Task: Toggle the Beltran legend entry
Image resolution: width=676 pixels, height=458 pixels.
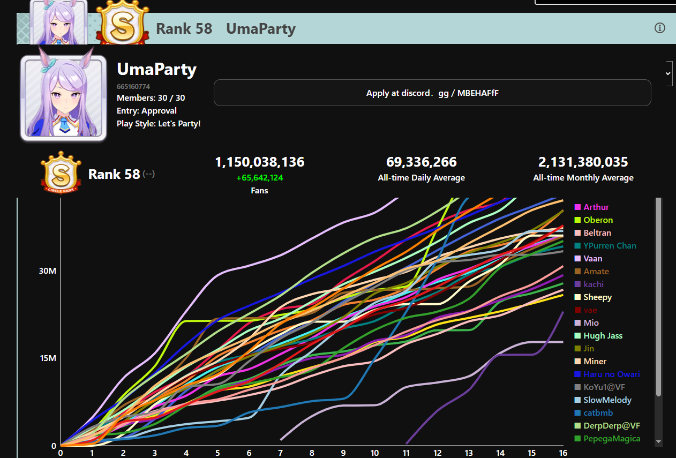Action: (592, 233)
